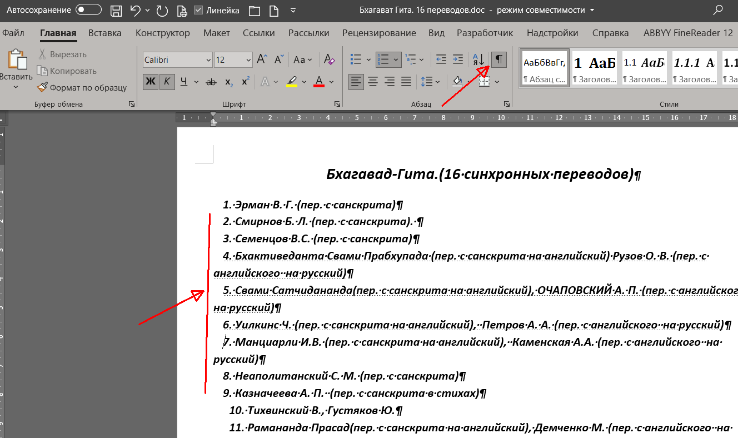Apply paragraph shading with the paint bucket
The width and height of the screenshot is (738, 438).
[457, 82]
